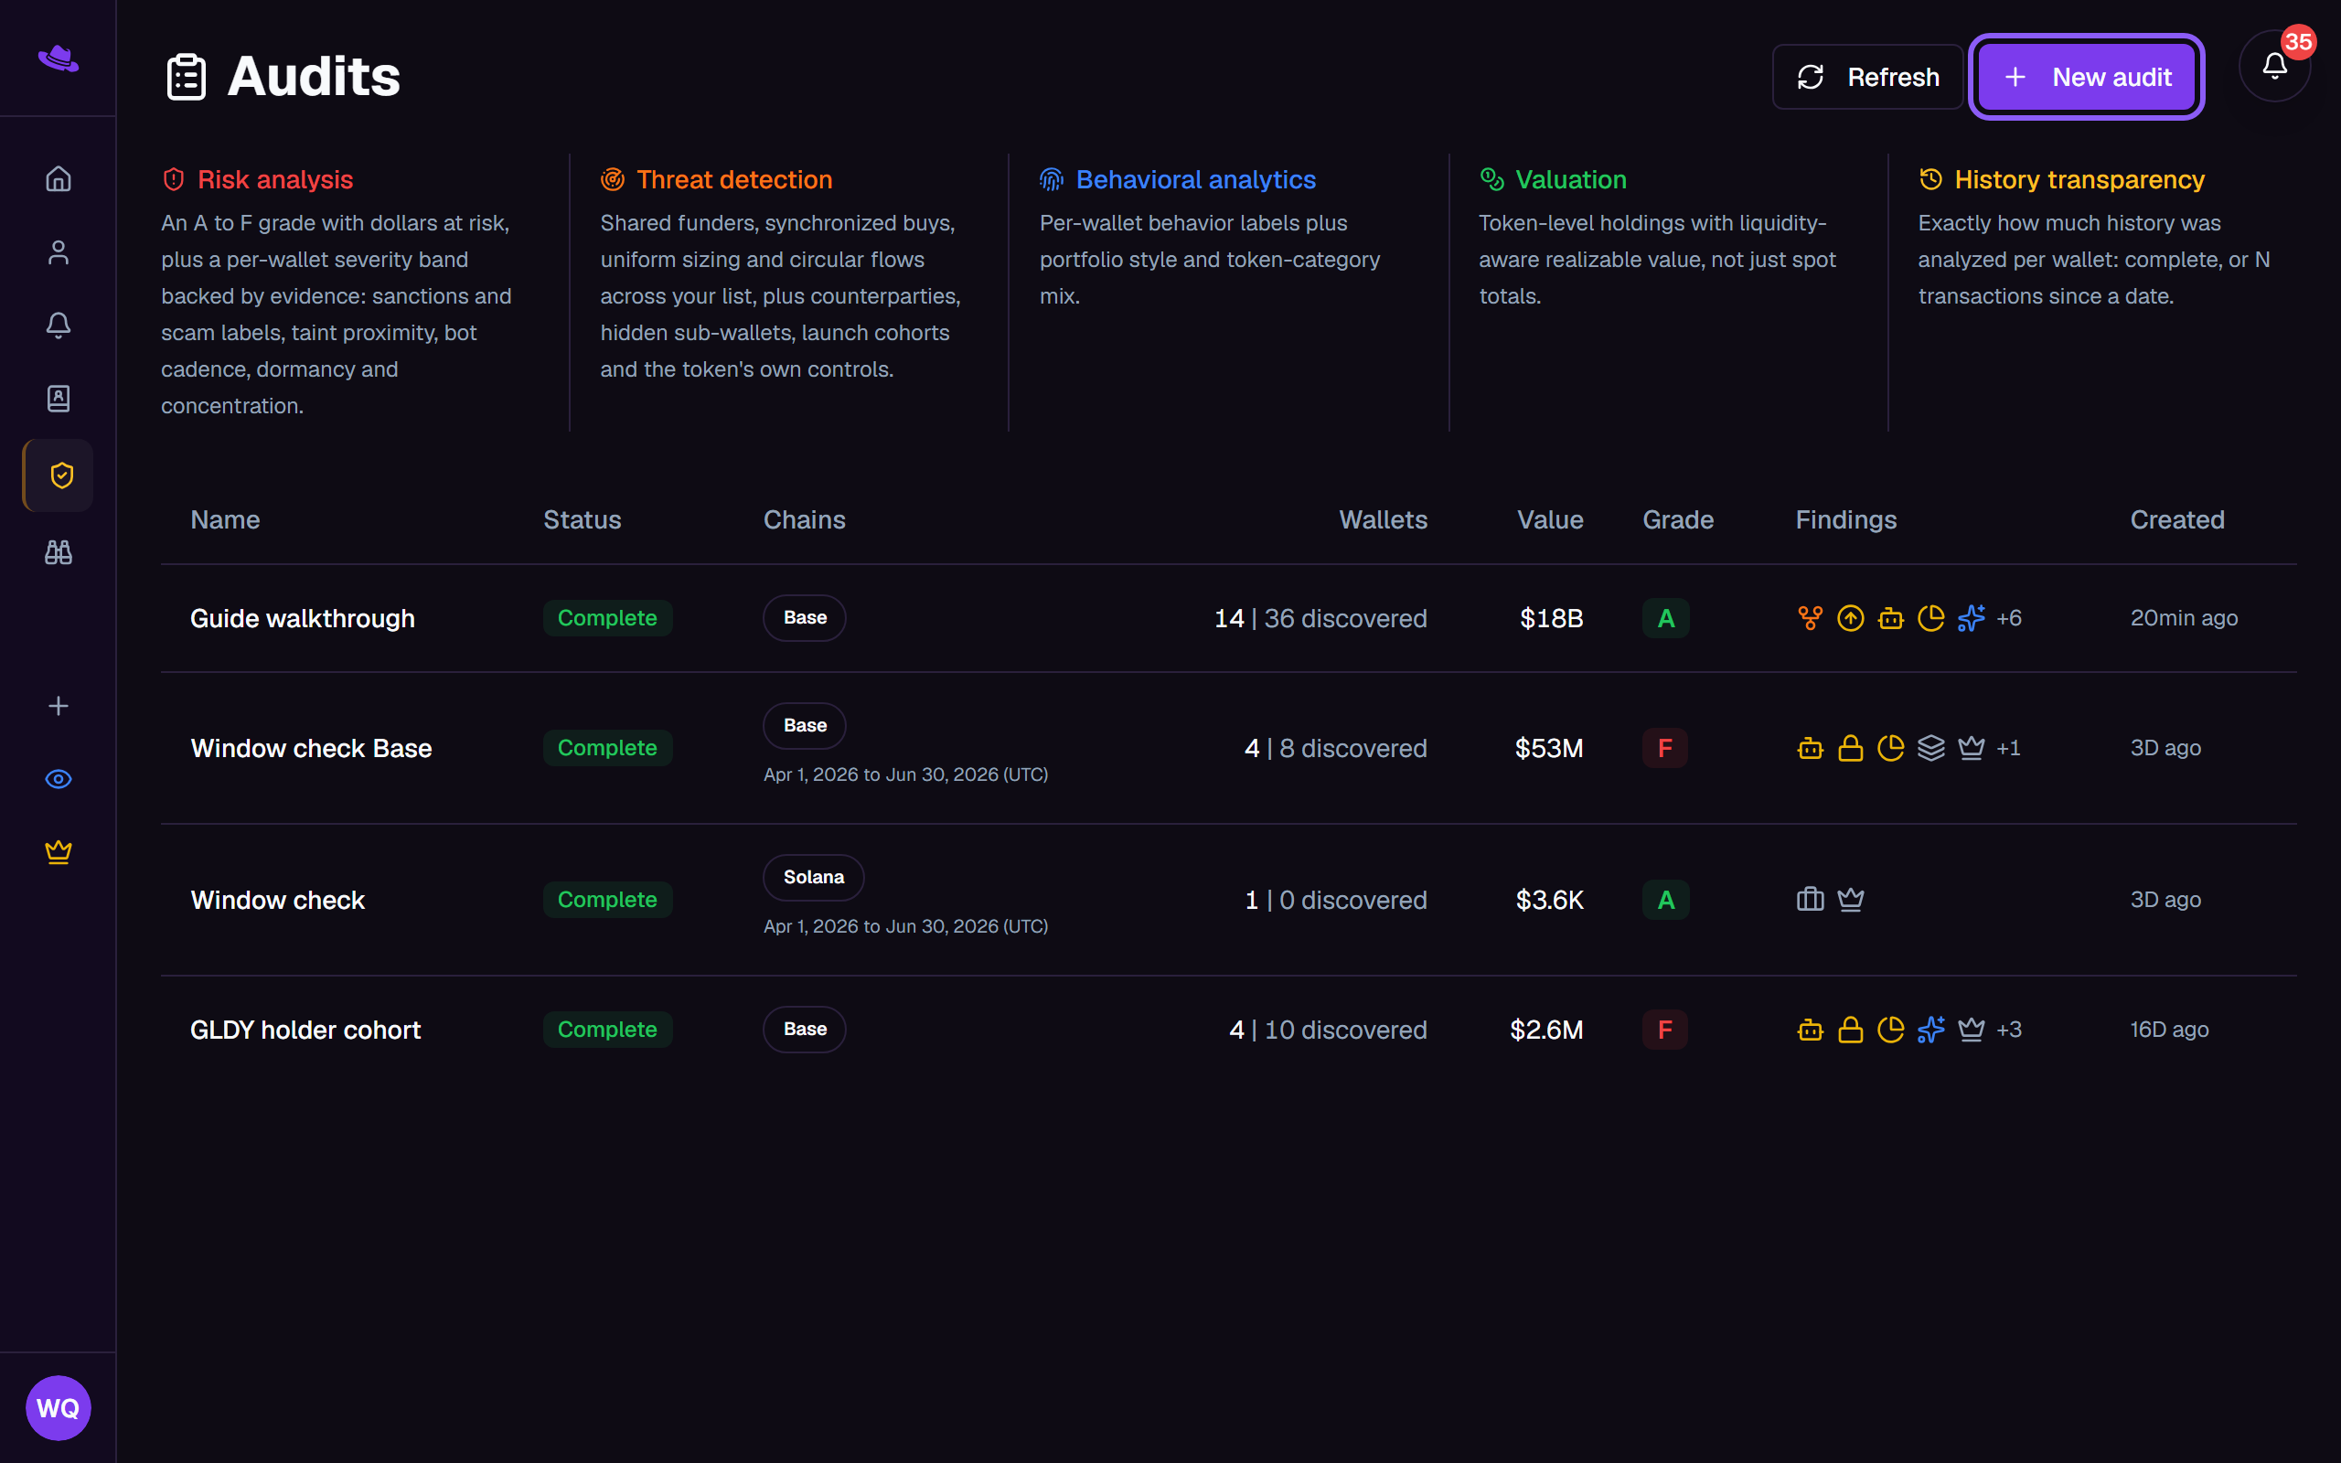Click Complete status in Window check row
The height and width of the screenshot is (1463, 2341).
point(607,899)
